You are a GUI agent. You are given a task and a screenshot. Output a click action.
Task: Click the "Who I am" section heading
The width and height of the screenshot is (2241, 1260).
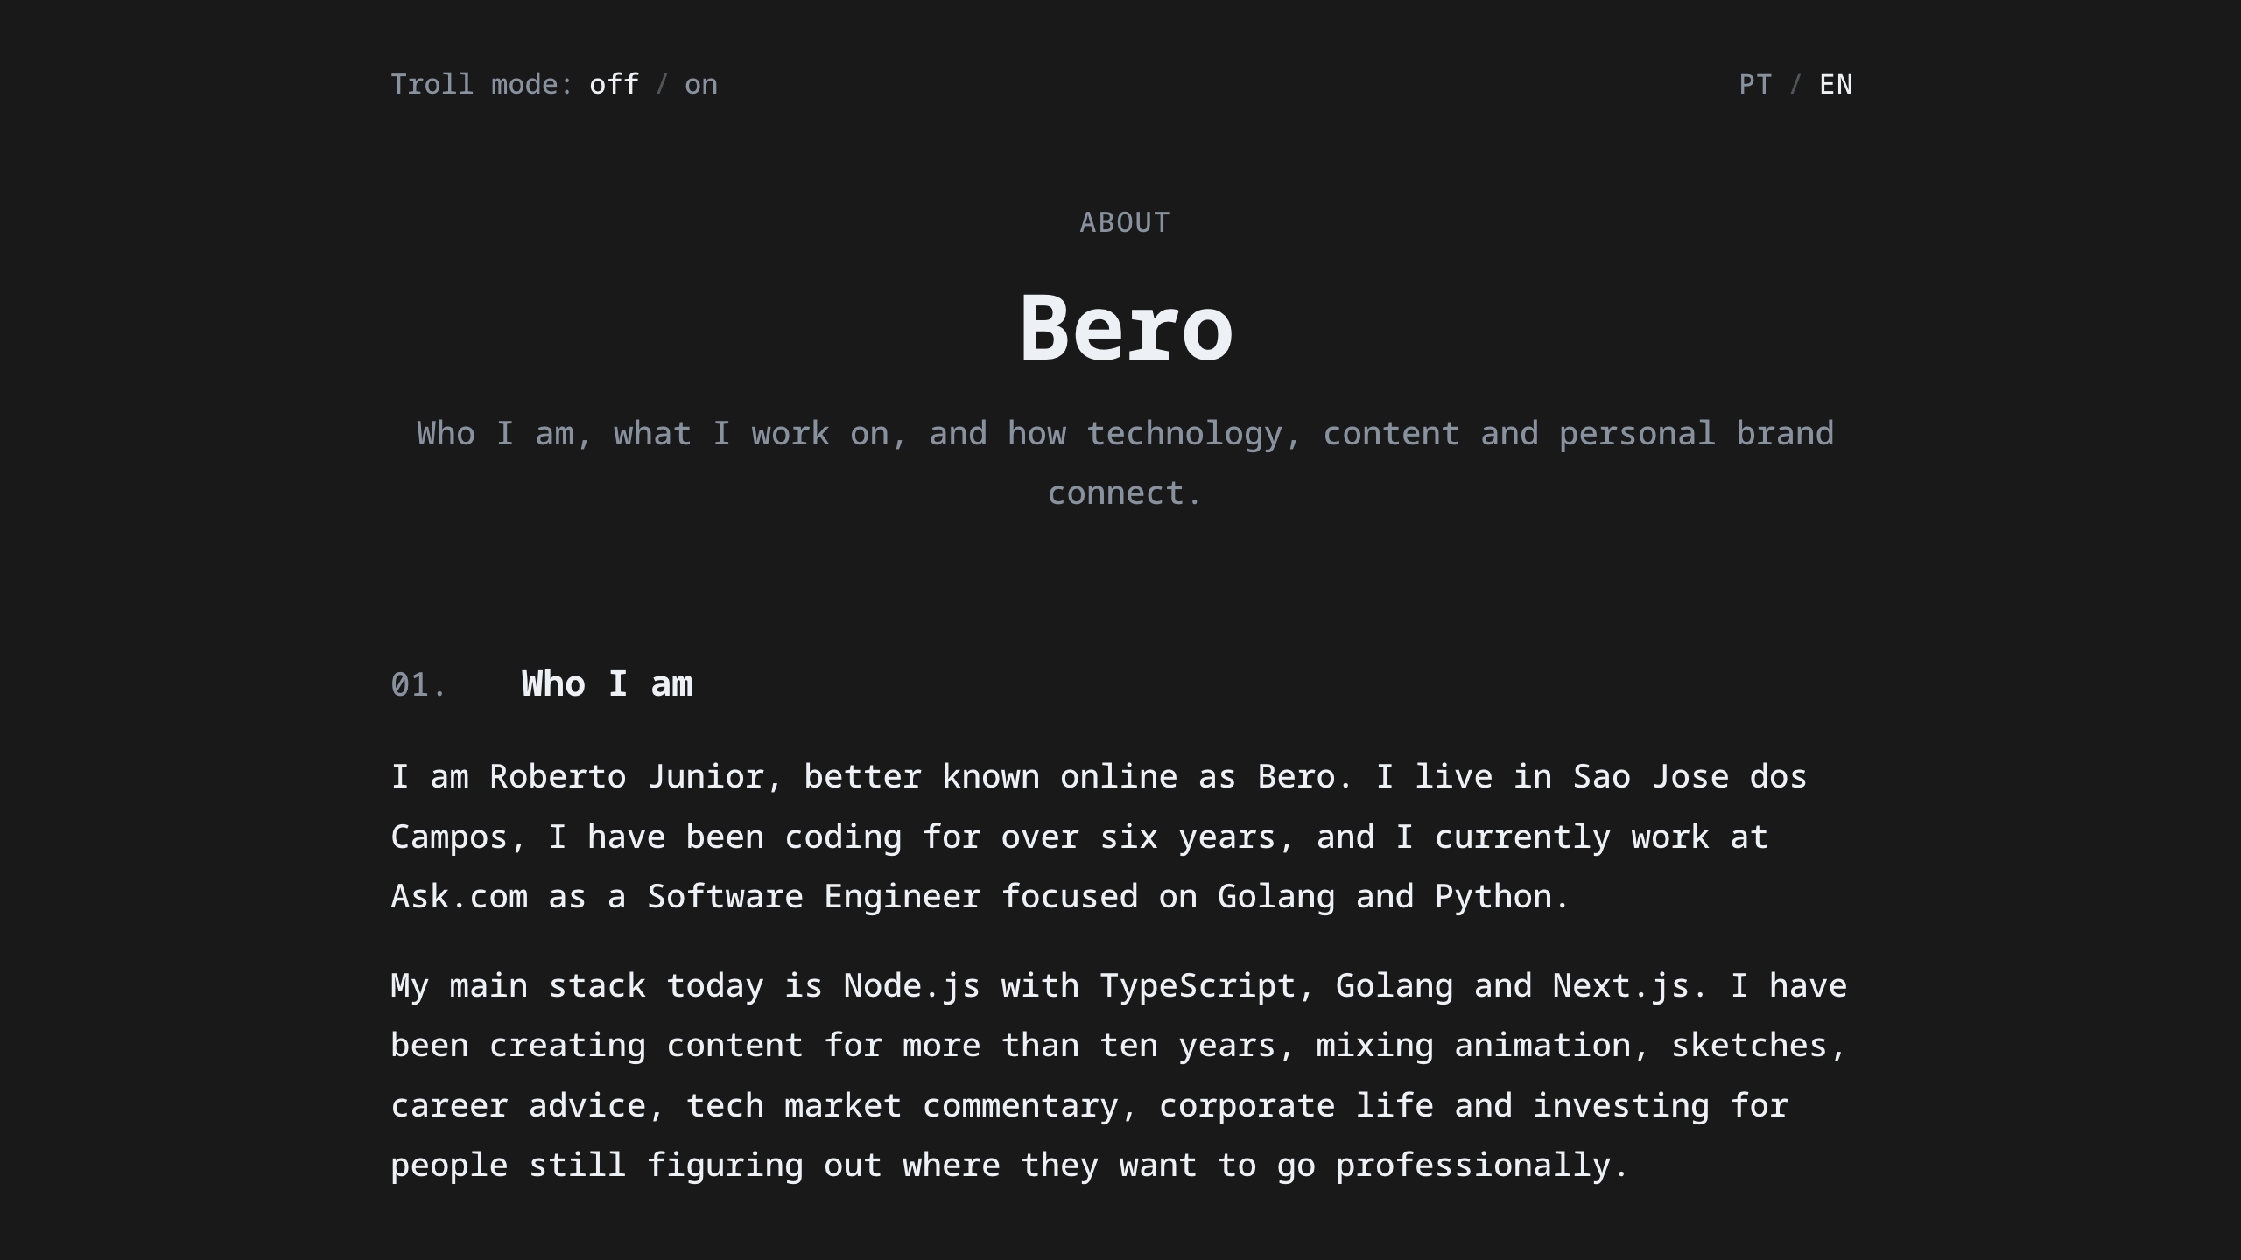(607, 684)
